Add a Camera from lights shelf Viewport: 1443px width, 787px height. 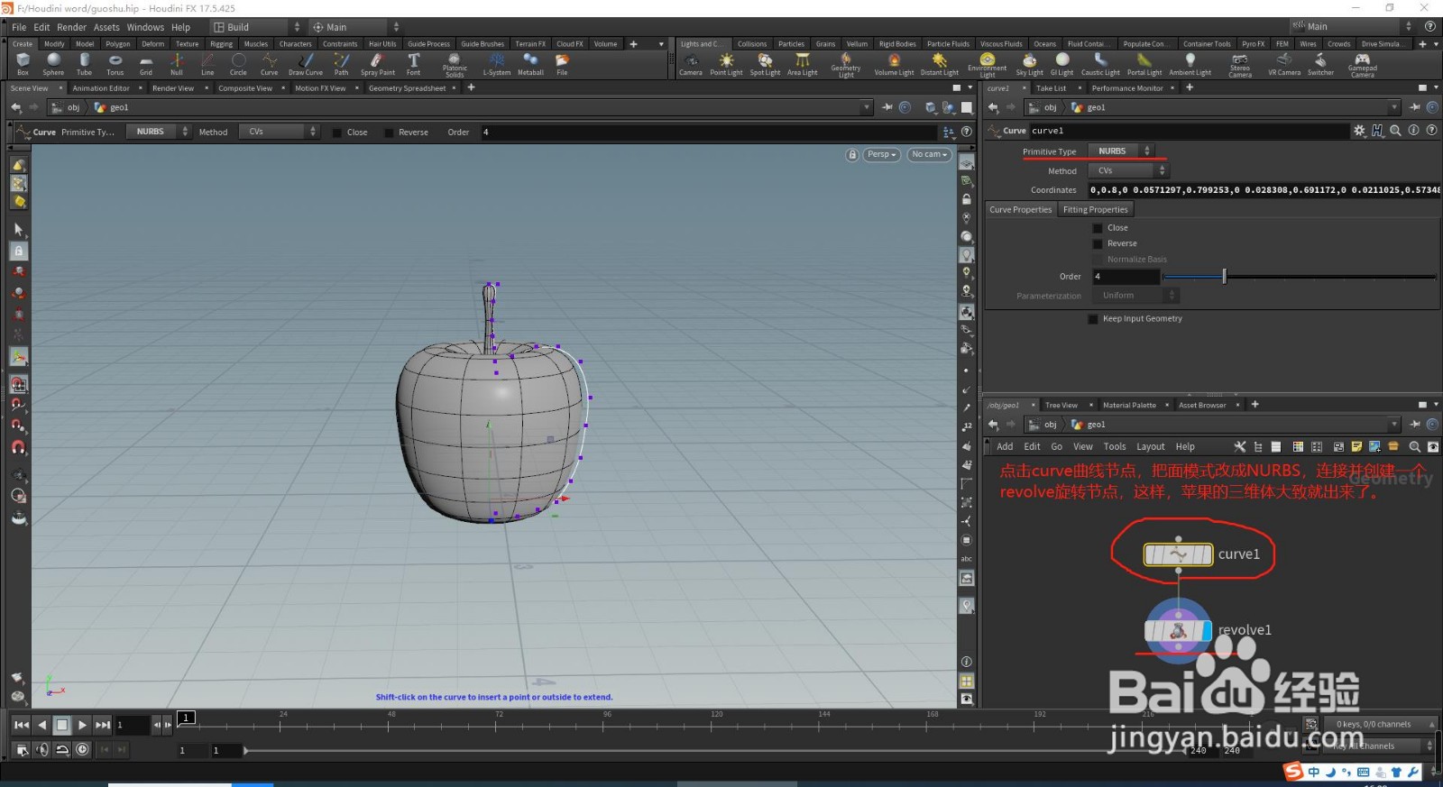(x=691, y=64)
